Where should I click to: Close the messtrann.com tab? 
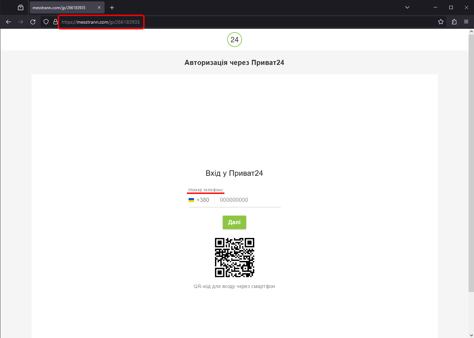(99, 7)
